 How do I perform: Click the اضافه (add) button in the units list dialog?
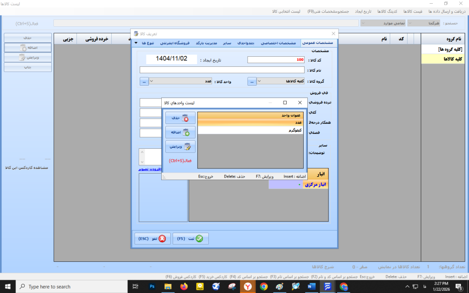180,132
